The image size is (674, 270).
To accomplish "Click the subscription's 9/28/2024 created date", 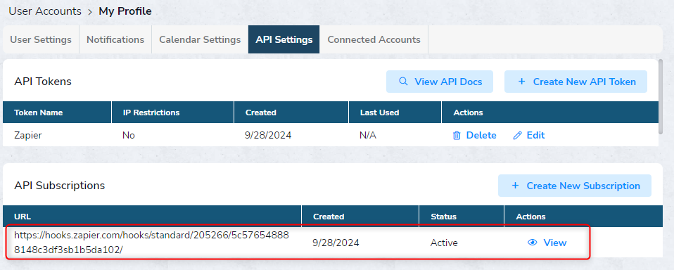I will (x=336, y=243).
